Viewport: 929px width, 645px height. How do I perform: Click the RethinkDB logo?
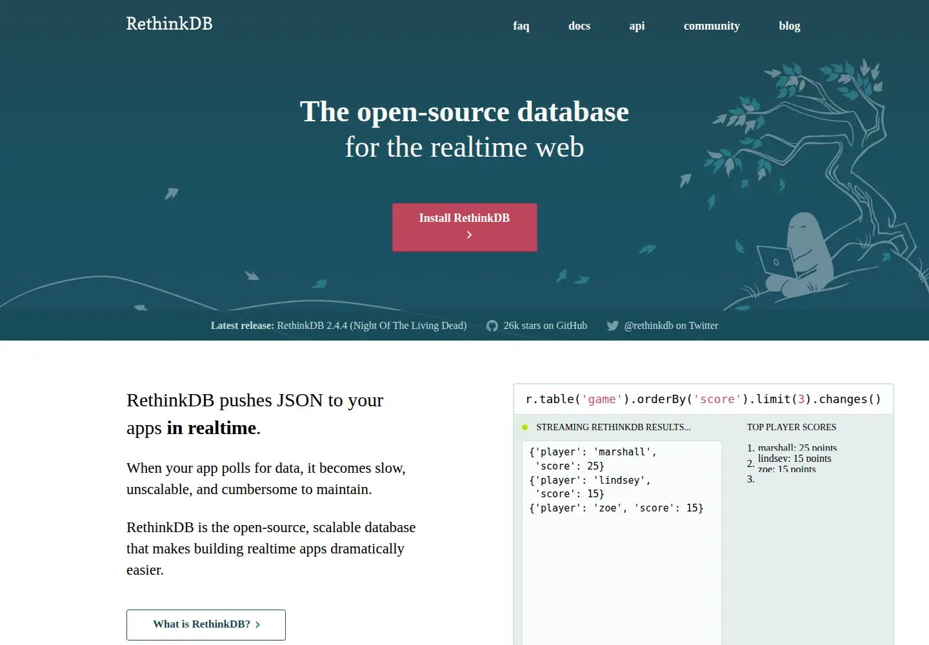click(x=169, y=24)
